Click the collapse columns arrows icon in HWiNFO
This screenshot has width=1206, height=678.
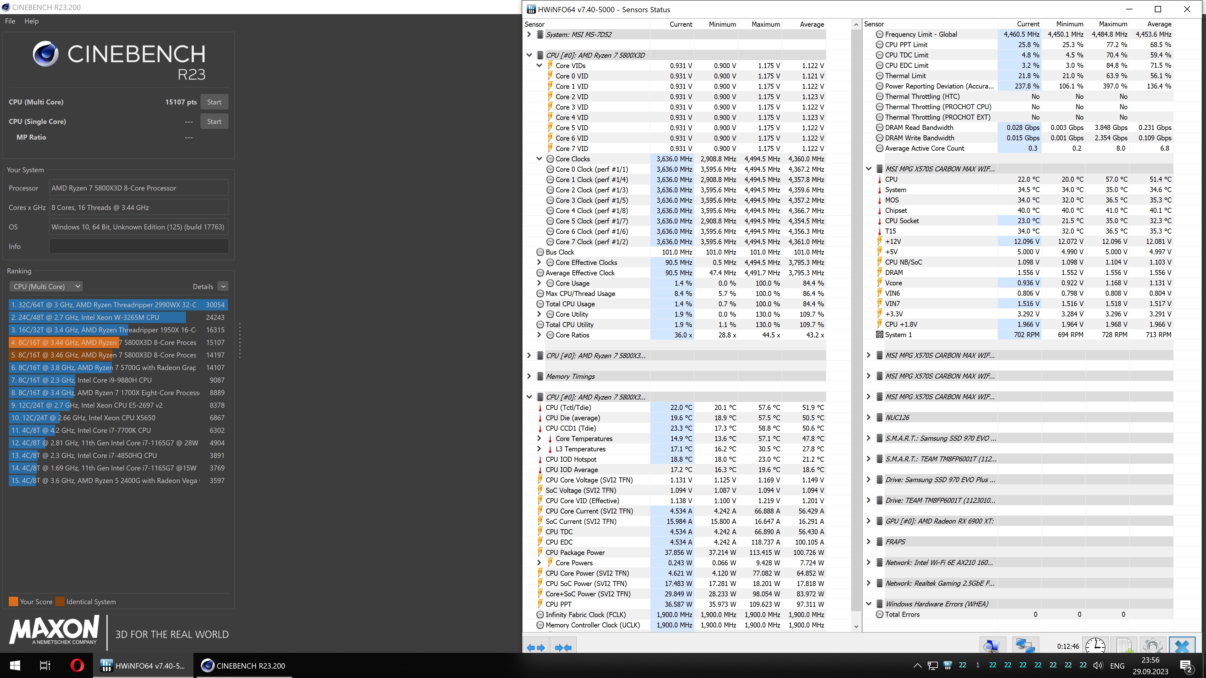[x=563, y=648]
